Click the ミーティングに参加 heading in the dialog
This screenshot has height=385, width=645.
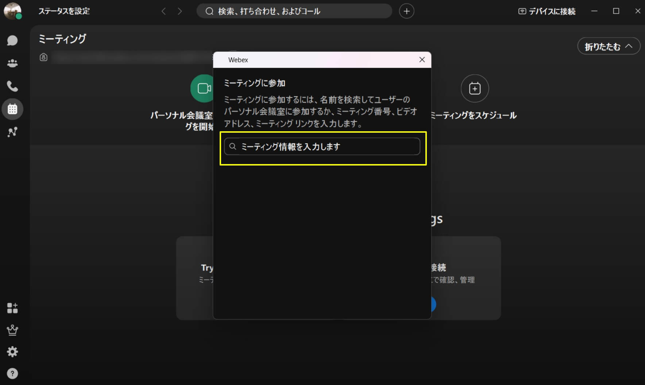pos(255,83)
